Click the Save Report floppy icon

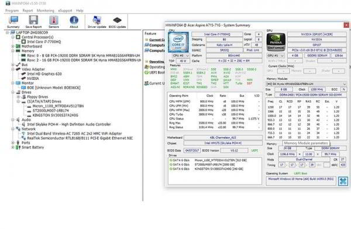click(33, 22)
